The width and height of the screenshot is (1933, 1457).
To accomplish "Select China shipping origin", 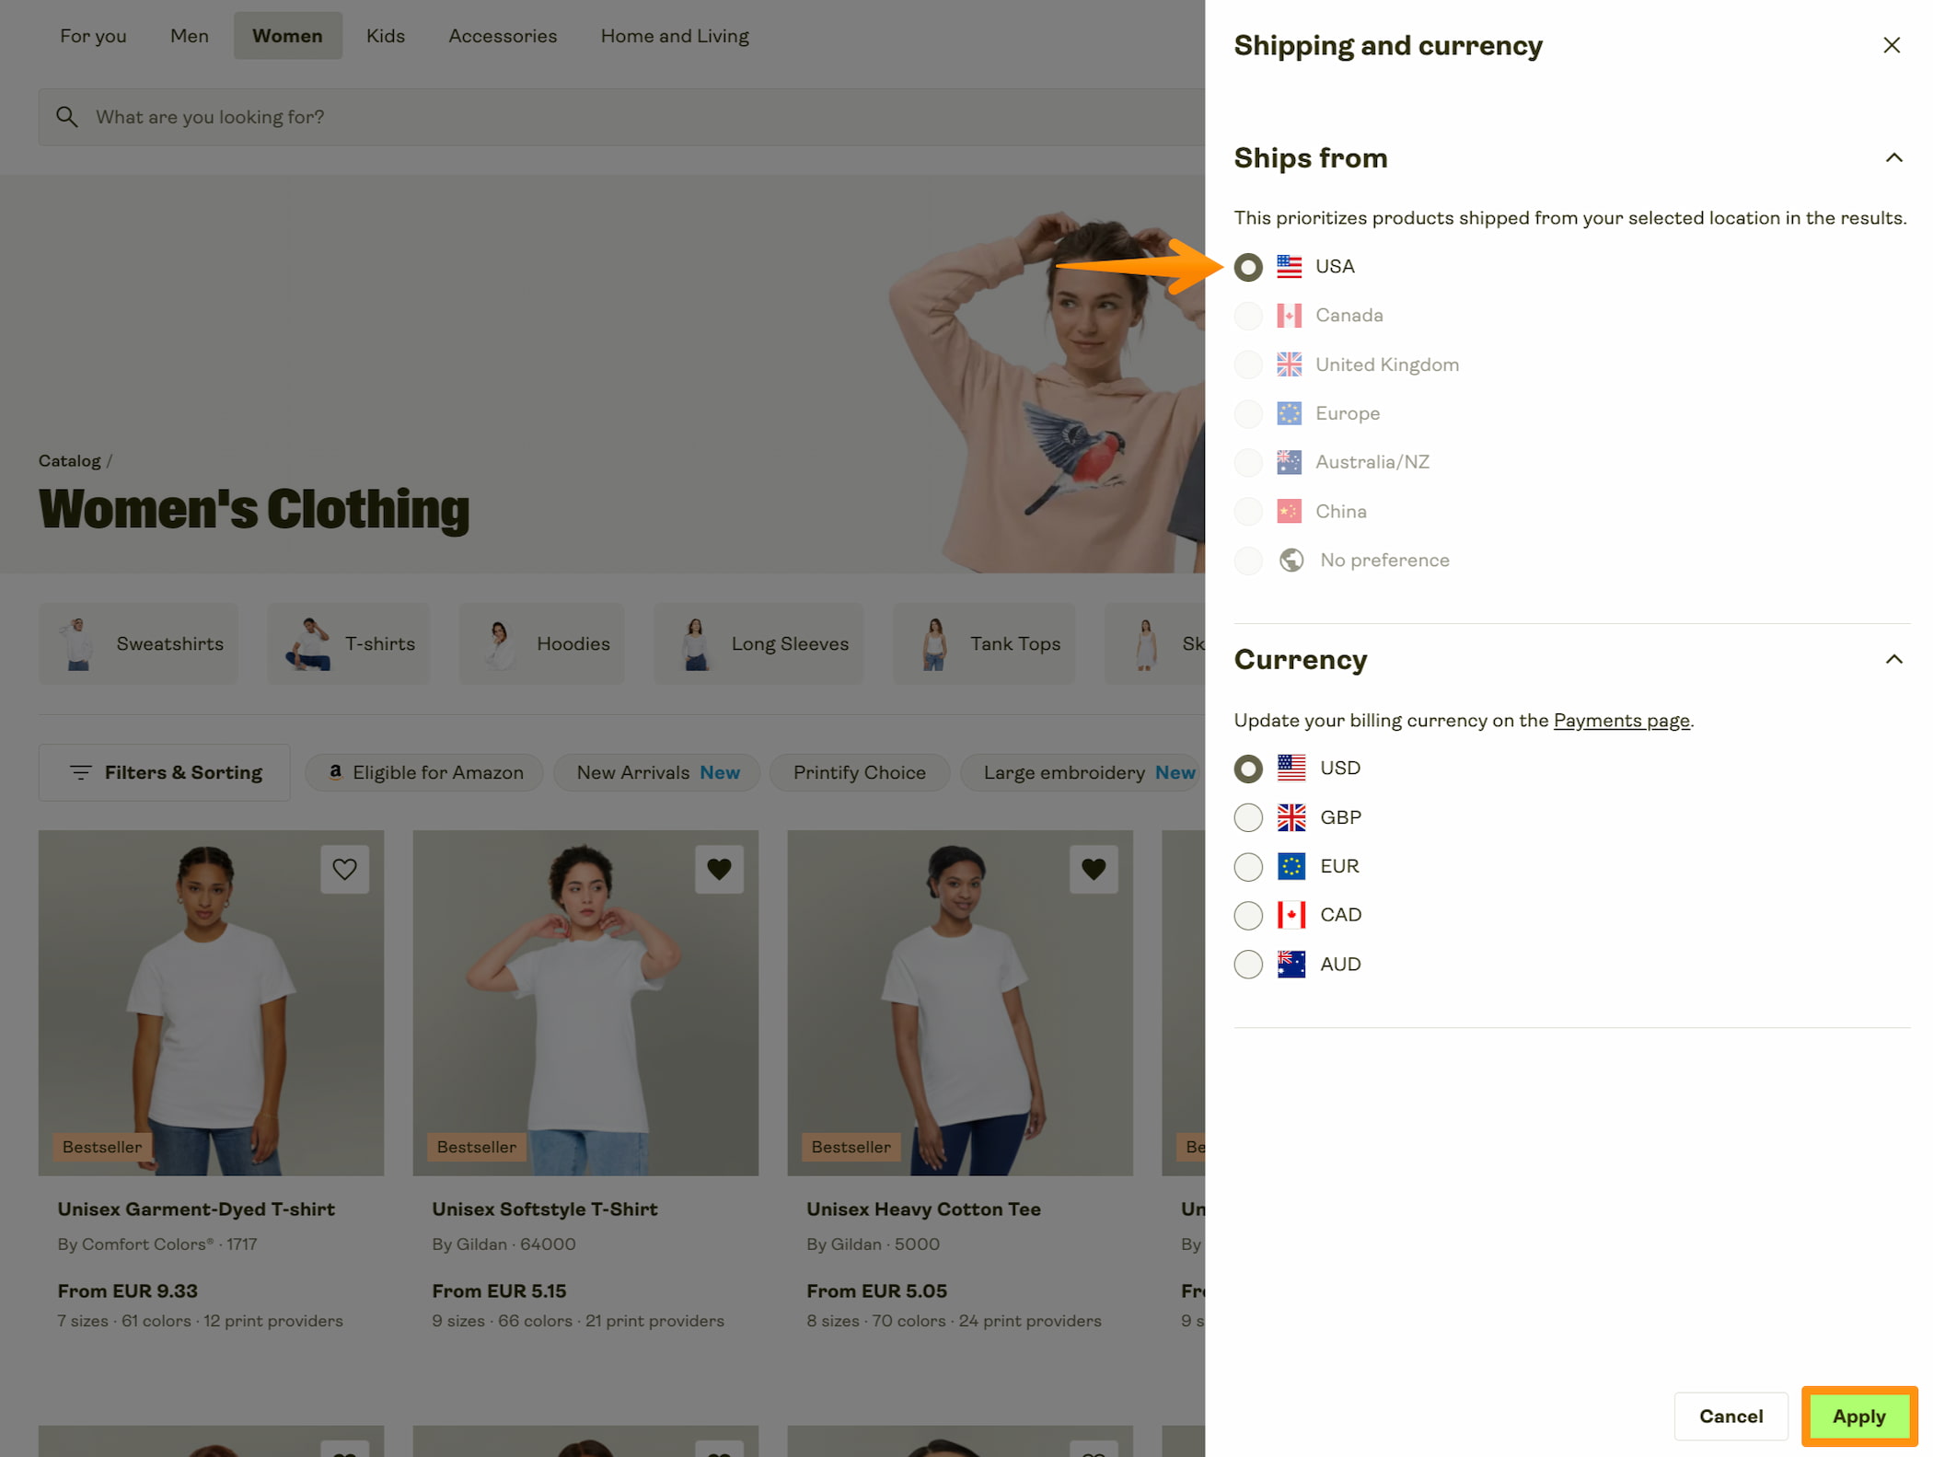I will (x=1247, y=511).
